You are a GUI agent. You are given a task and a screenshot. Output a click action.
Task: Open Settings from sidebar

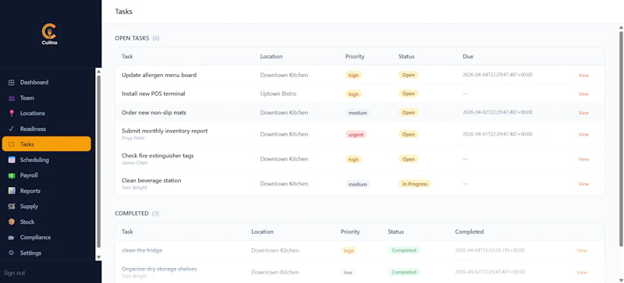47,253
